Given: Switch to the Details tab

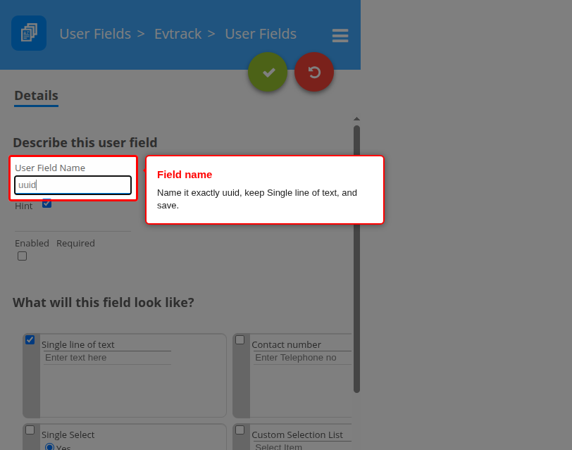Looking at the screenshot, I should pyautogui.click(x=36, y=96).
